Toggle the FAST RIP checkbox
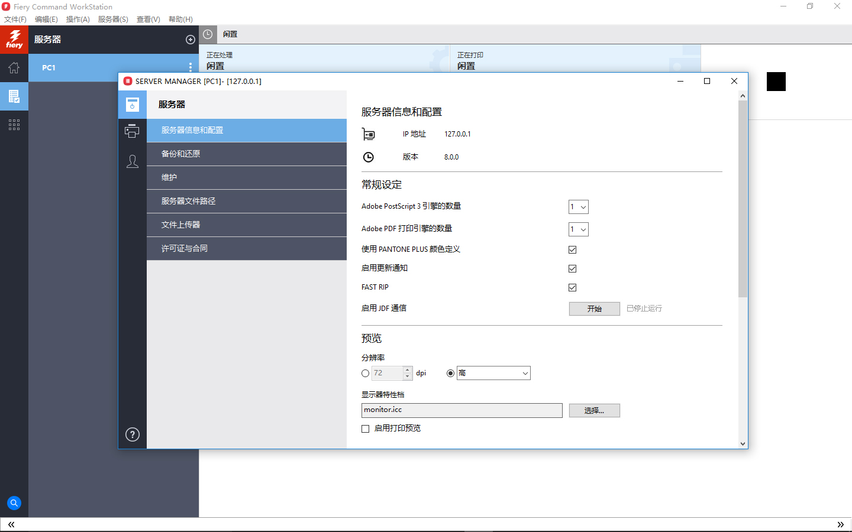Screen dimensions: 852x532 [x=572, y=287]
